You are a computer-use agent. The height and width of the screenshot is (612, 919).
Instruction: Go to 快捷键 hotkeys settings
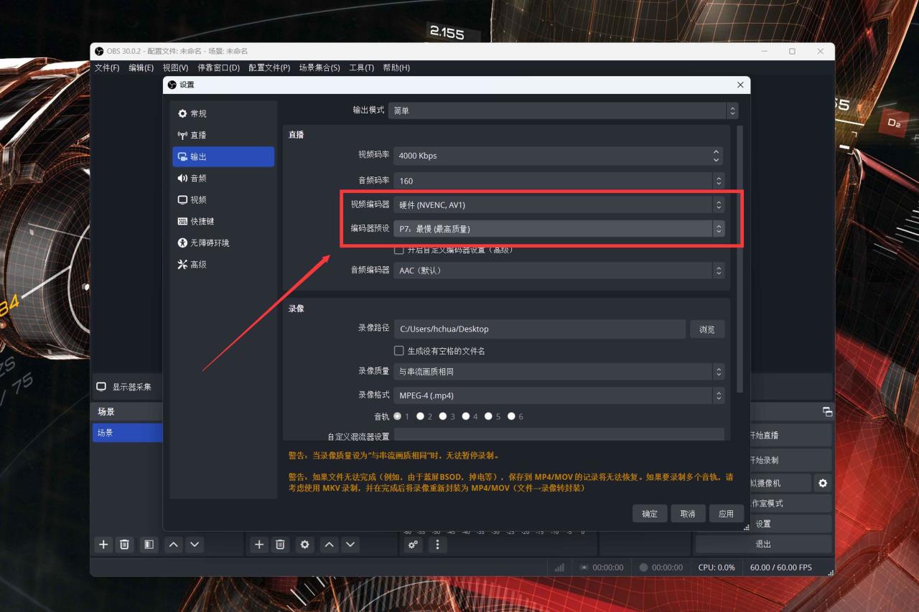pos(223,221)
